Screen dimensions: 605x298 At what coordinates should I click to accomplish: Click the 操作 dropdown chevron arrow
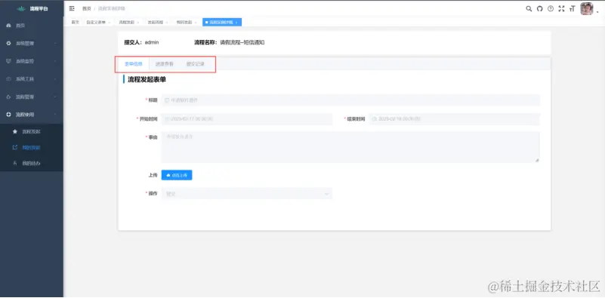tap(326, 194)
